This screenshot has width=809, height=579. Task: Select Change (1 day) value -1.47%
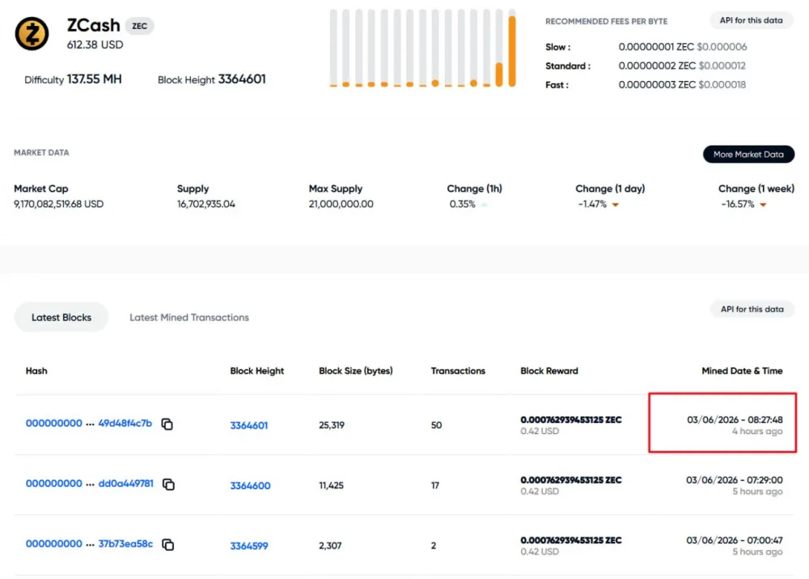(x=592, y=204)
